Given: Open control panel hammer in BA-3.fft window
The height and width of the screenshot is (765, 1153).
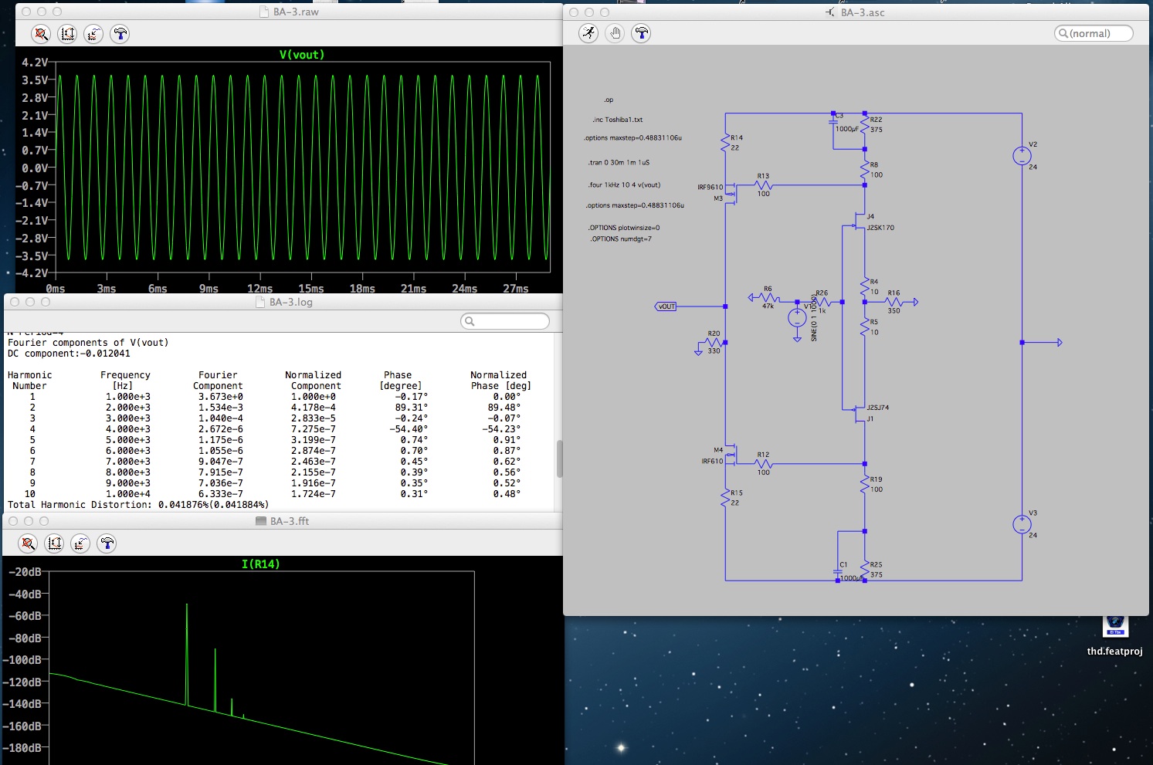Looking at the screenshot, I should 107,543.
